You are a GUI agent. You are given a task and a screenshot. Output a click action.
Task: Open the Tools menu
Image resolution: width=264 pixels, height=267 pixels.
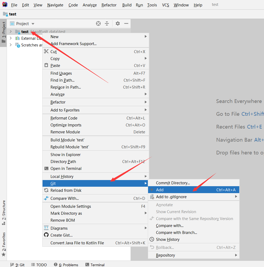[152, 5]
